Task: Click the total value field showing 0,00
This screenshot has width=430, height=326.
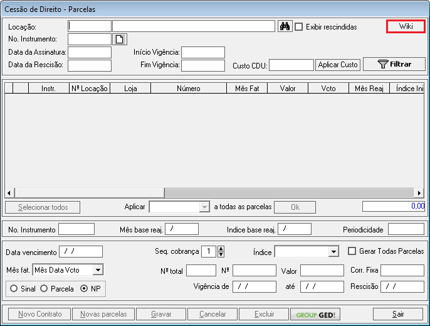Action: [394, 206]
